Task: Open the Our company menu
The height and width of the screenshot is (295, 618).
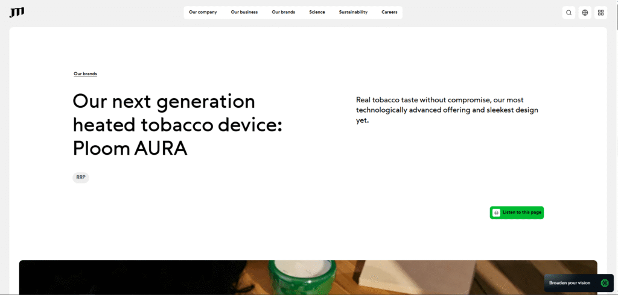Action: pos(203,12)
